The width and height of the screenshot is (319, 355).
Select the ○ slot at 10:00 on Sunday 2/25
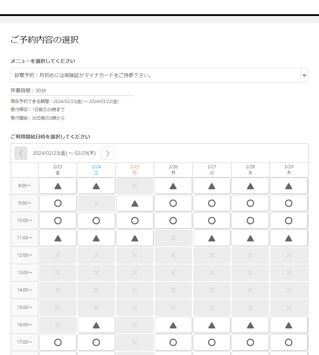[135, 220]
